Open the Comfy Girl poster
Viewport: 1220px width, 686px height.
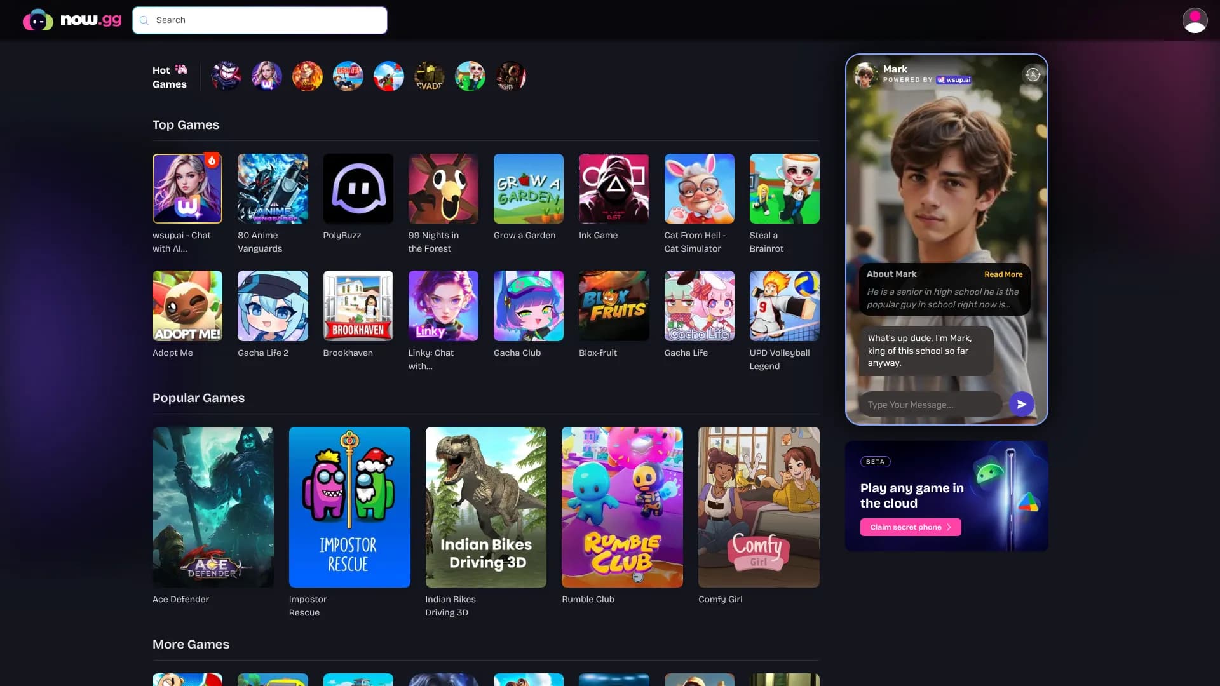click(x=759, y=507)
